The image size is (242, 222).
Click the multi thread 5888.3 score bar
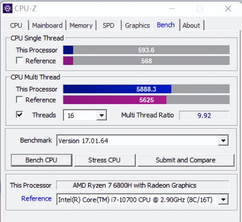coord(146,89)
